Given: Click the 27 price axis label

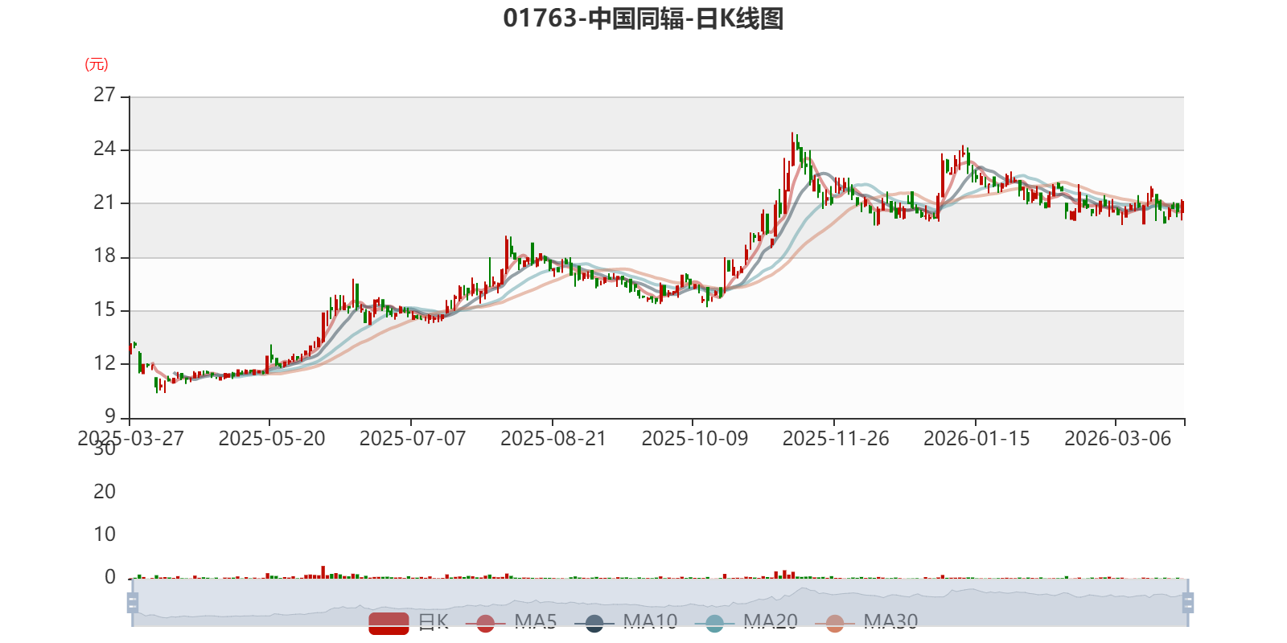Looking at the screenshot, I should (x=105, y=95).
